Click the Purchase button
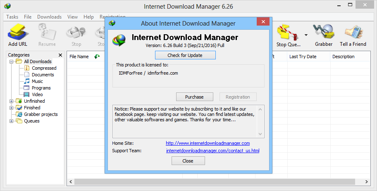 pos(195,97)
